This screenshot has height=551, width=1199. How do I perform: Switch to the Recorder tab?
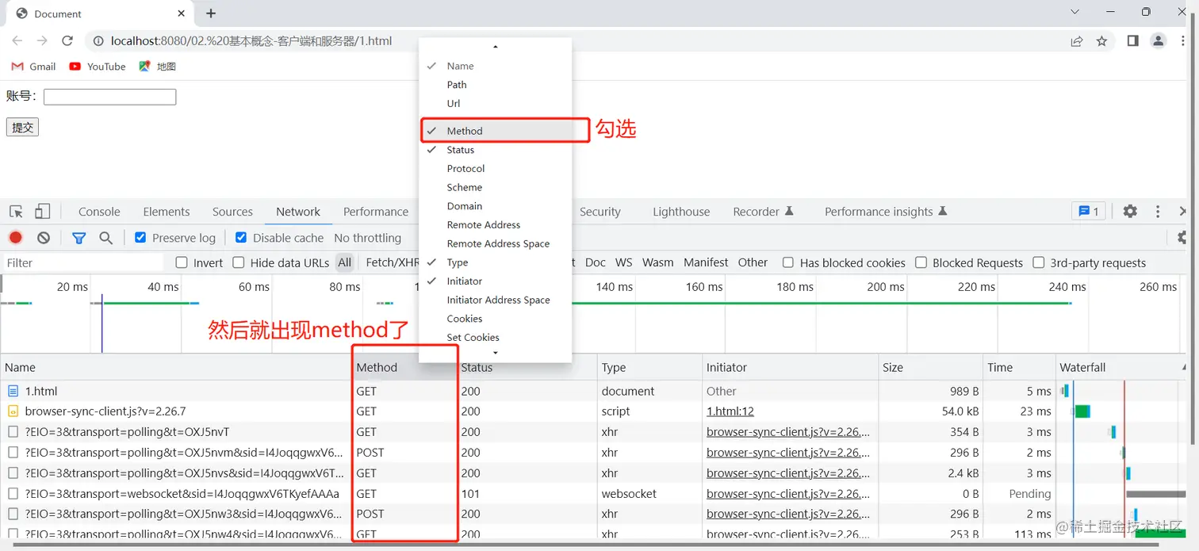[x=763, y=212]
